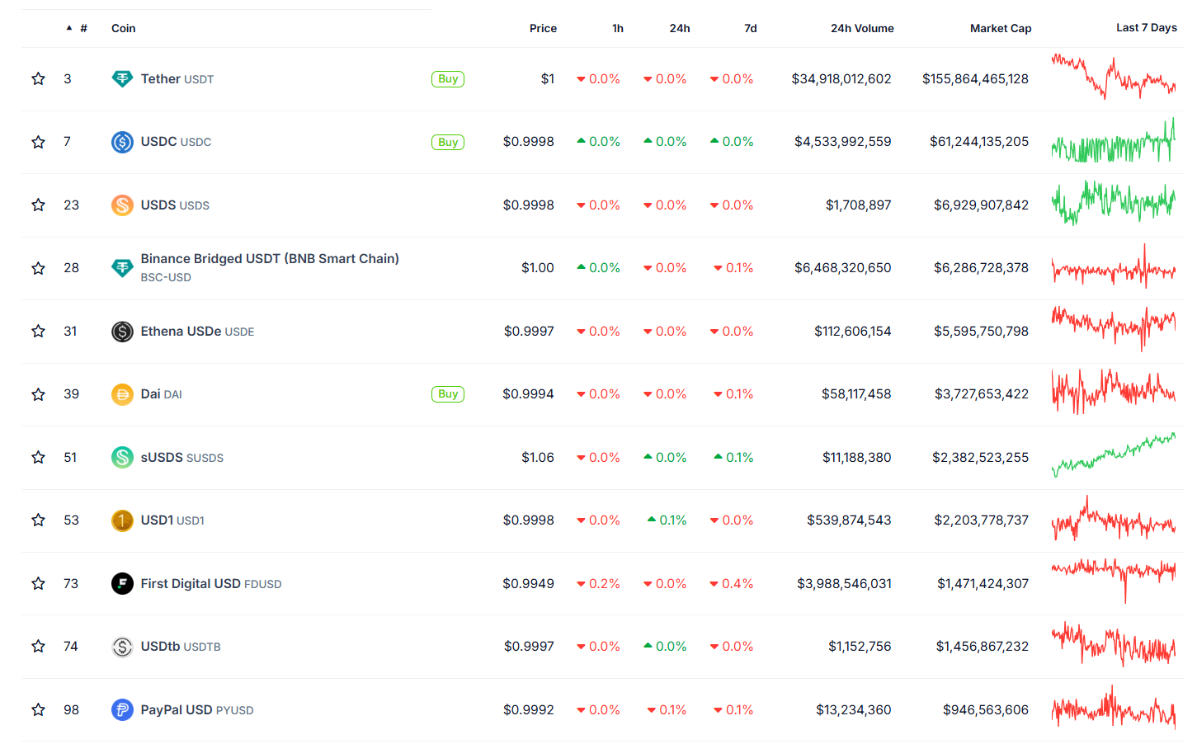The image size is (1197, 744).
Task: Click the USDC coin logo icon
Action: click(122, 142)
